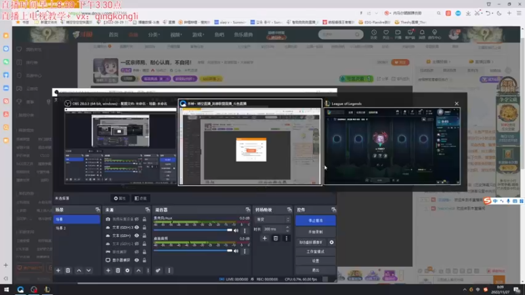
Task: Move selected source up in the Sources panel
Action: coord(138,270)
